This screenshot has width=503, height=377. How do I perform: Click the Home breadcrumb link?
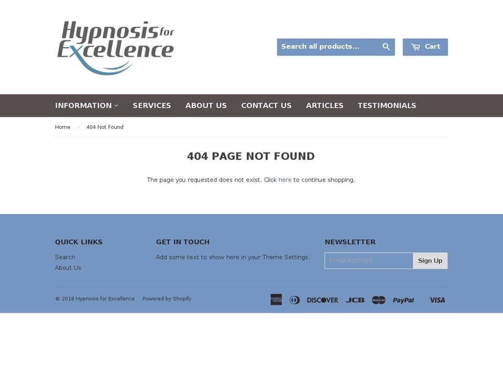tap(62, 127)
